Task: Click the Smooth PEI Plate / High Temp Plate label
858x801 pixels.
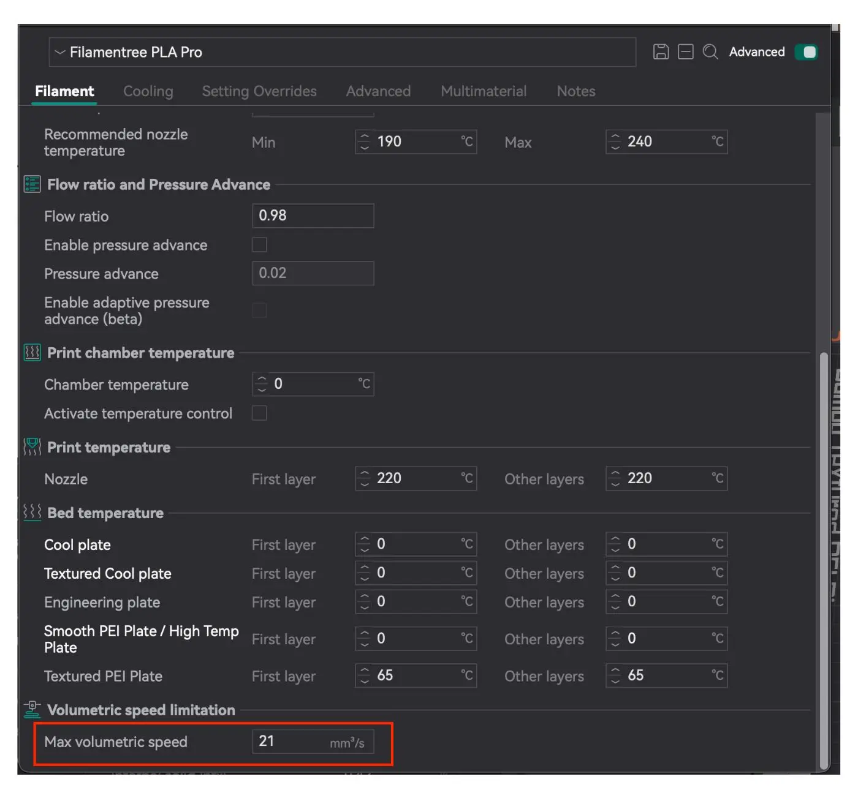Action: tap(141, 639)
